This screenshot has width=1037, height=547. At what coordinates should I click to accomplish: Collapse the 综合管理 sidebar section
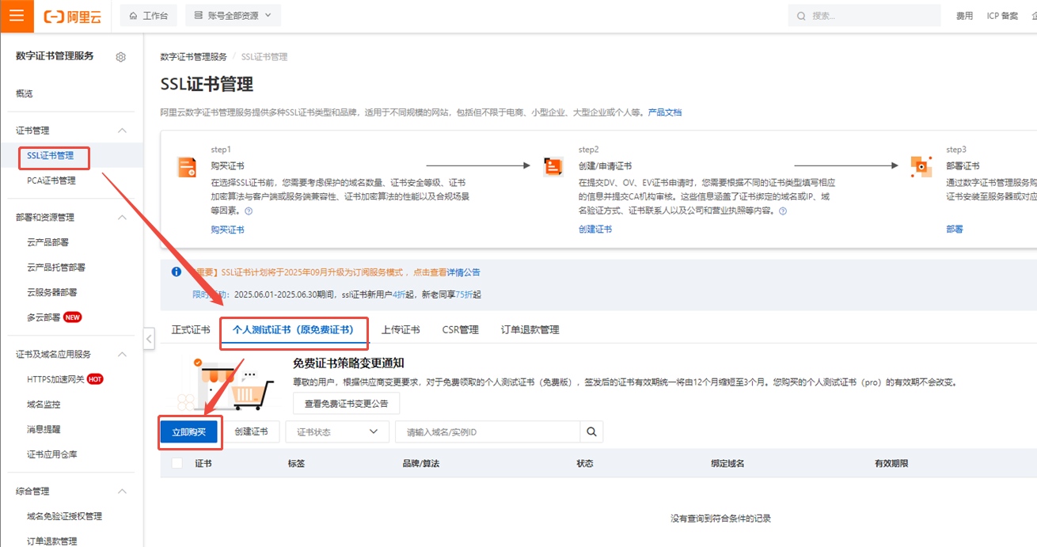click(122, 492)
